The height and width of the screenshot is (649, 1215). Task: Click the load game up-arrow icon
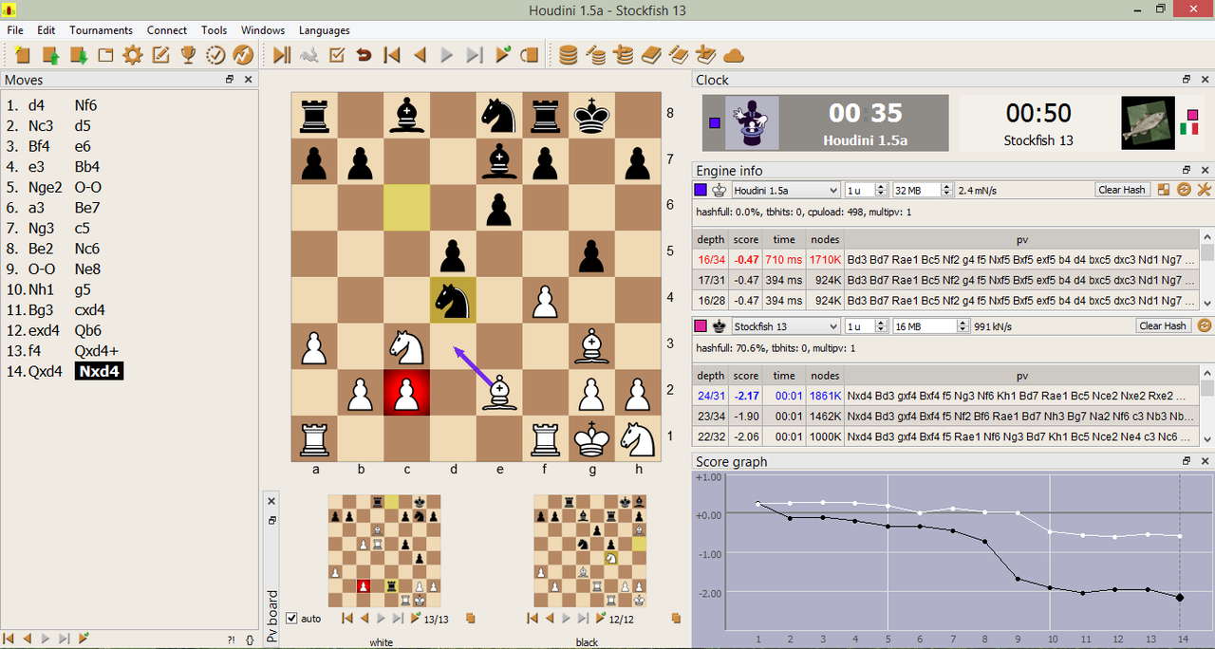pyautogui.click(x=50, y=55)
